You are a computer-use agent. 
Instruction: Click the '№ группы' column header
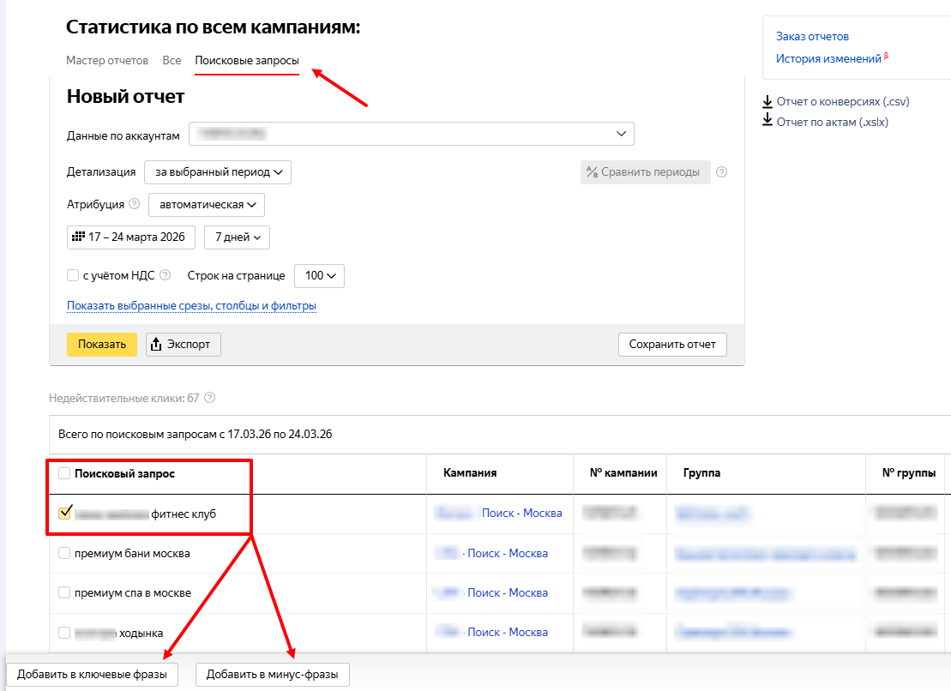[x=908, y=473]
